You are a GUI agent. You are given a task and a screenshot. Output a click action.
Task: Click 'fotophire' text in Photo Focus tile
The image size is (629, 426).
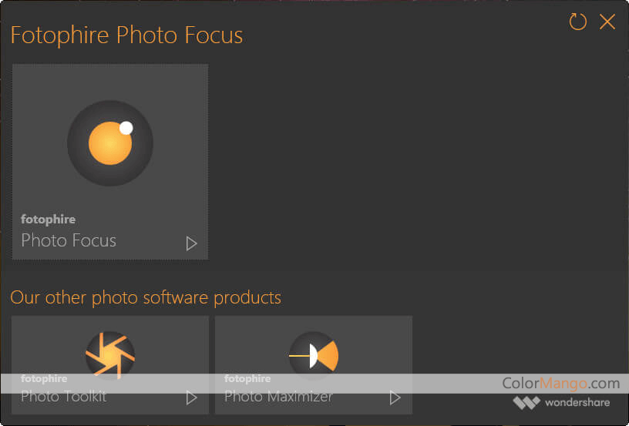pyautogui.click(x=48, y=220)
